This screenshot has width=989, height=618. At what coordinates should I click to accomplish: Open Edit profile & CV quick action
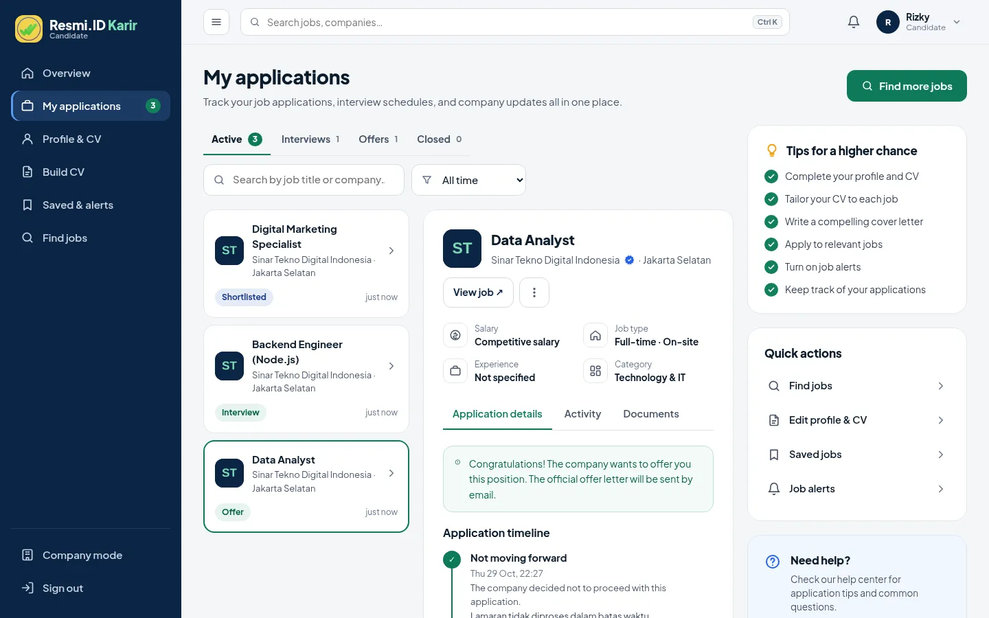tap(857, 420)
